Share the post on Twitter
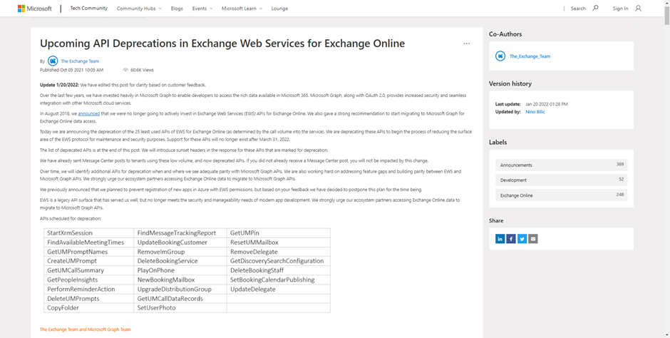 click(522, 239)
